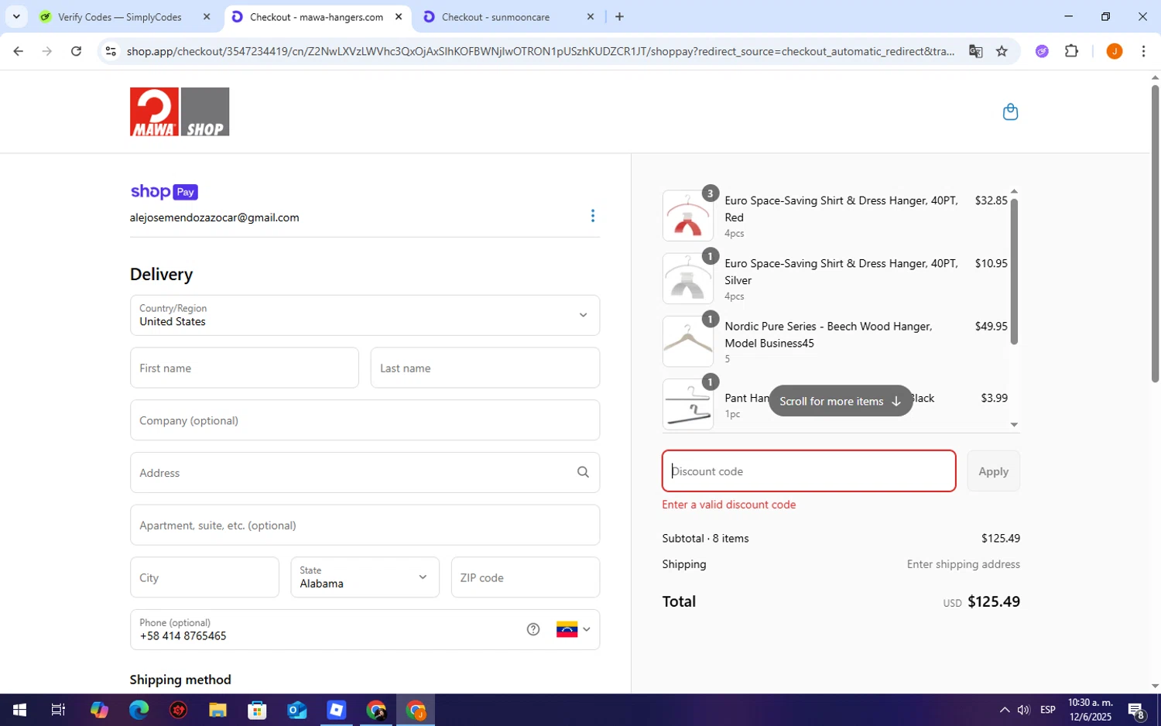
Task: Go forward to the next page
Action: tap(47, 51)
